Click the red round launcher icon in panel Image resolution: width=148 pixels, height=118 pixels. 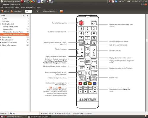point(22,1)
